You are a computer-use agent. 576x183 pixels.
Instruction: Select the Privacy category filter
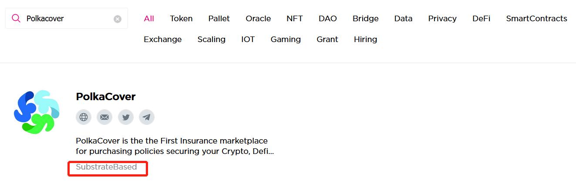tap(442, 19)
